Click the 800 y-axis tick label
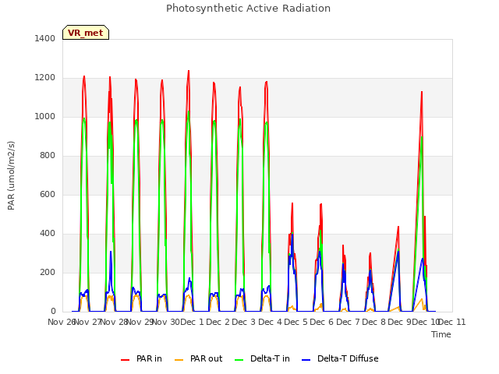499x374 pixels. 48,156
